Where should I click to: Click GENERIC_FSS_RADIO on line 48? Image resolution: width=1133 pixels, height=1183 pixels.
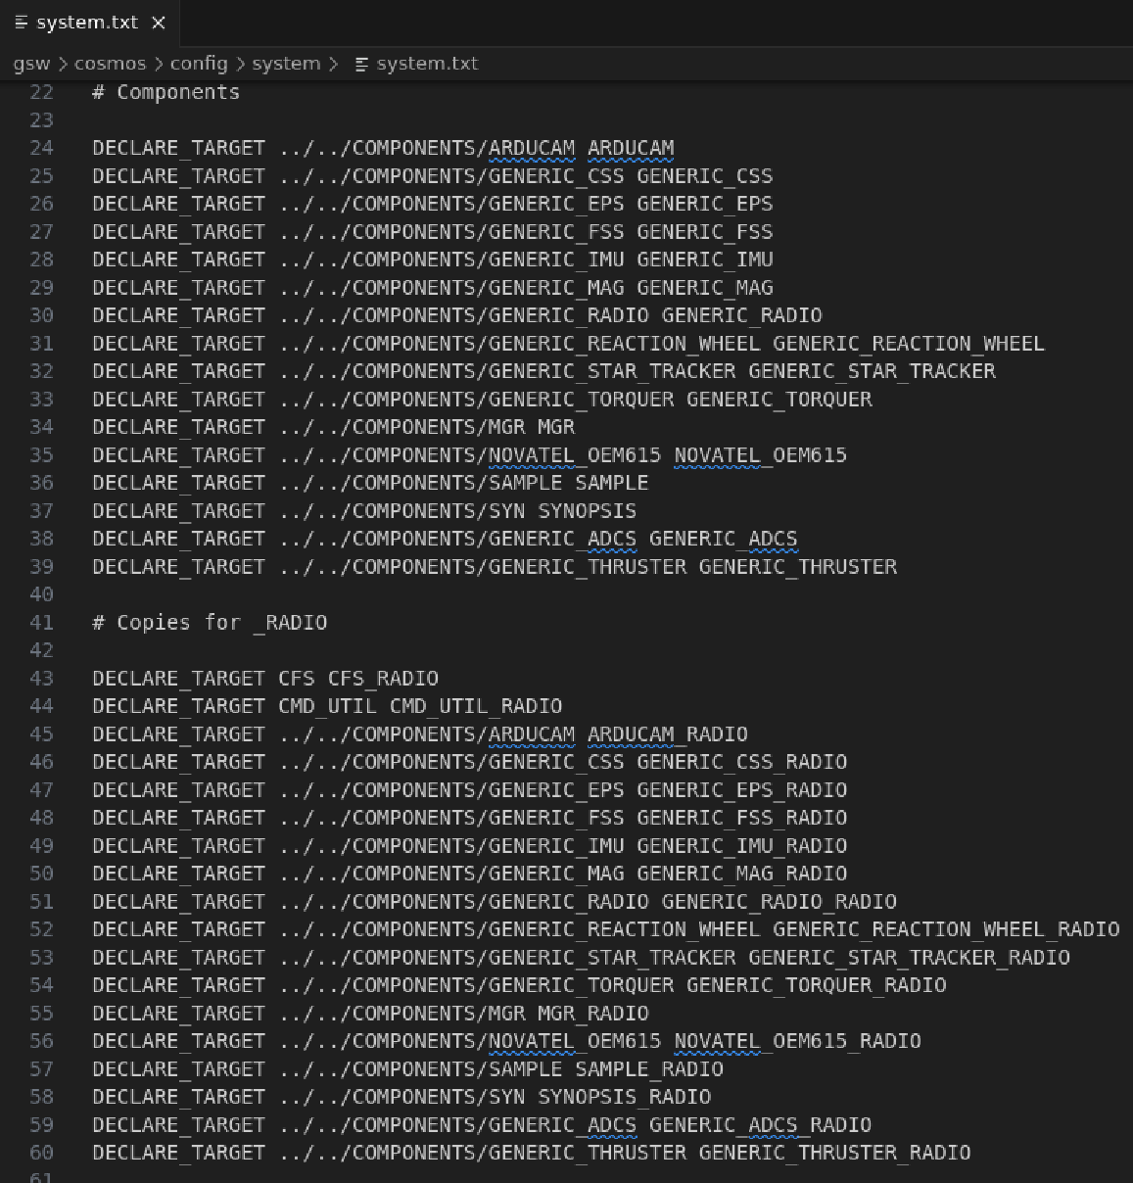pos(742,818)
